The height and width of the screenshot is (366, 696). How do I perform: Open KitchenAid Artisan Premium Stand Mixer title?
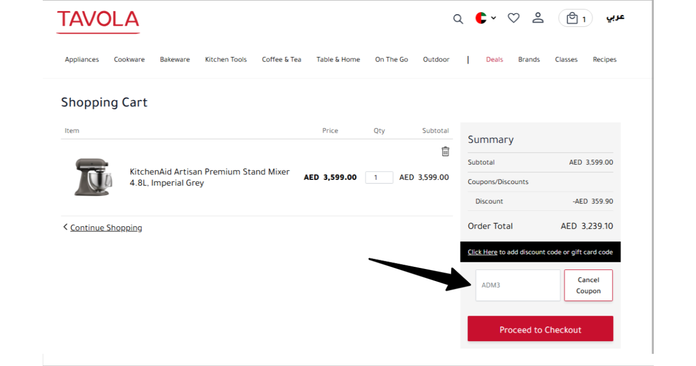point(210,177)
